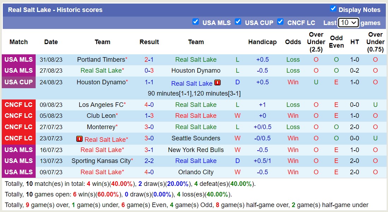Uncheck the CNCF LC filter checkbox
The width and height of the screenshot is (388, 212).
pyautogui.click(x=280, y=22)
